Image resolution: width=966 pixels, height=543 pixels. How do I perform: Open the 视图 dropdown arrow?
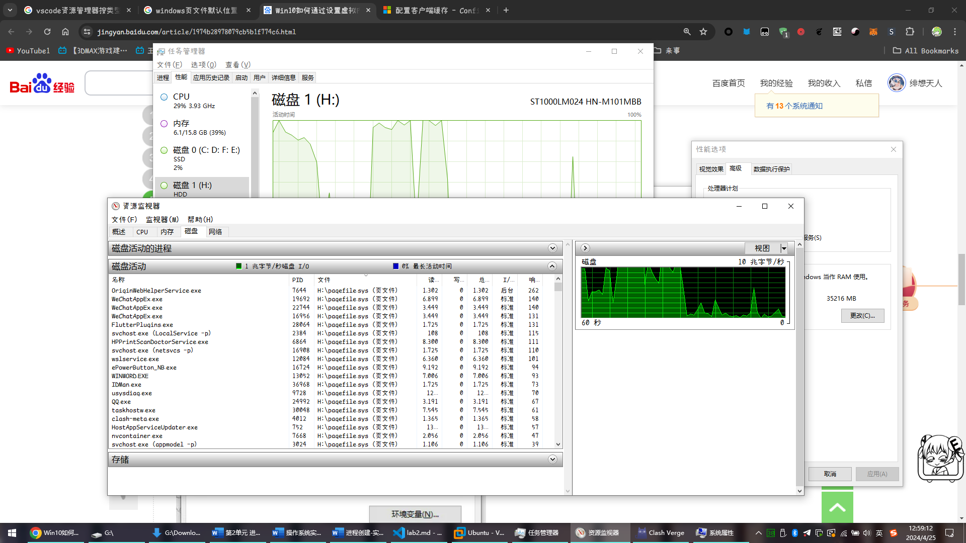(784, 248)
